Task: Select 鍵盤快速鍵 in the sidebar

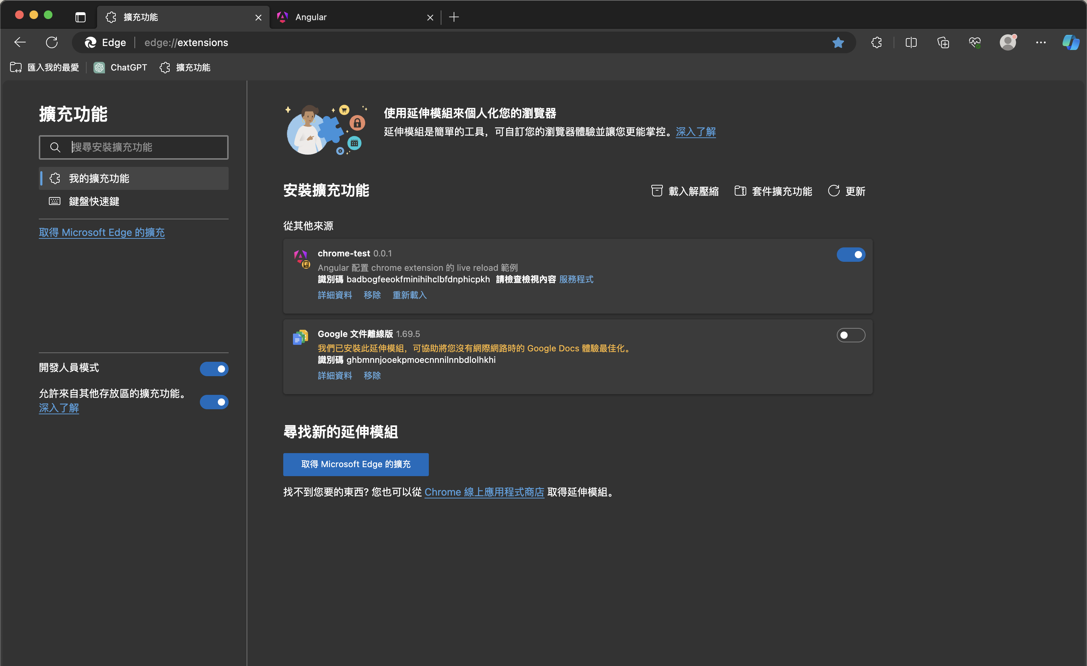Action: point(94,201)
